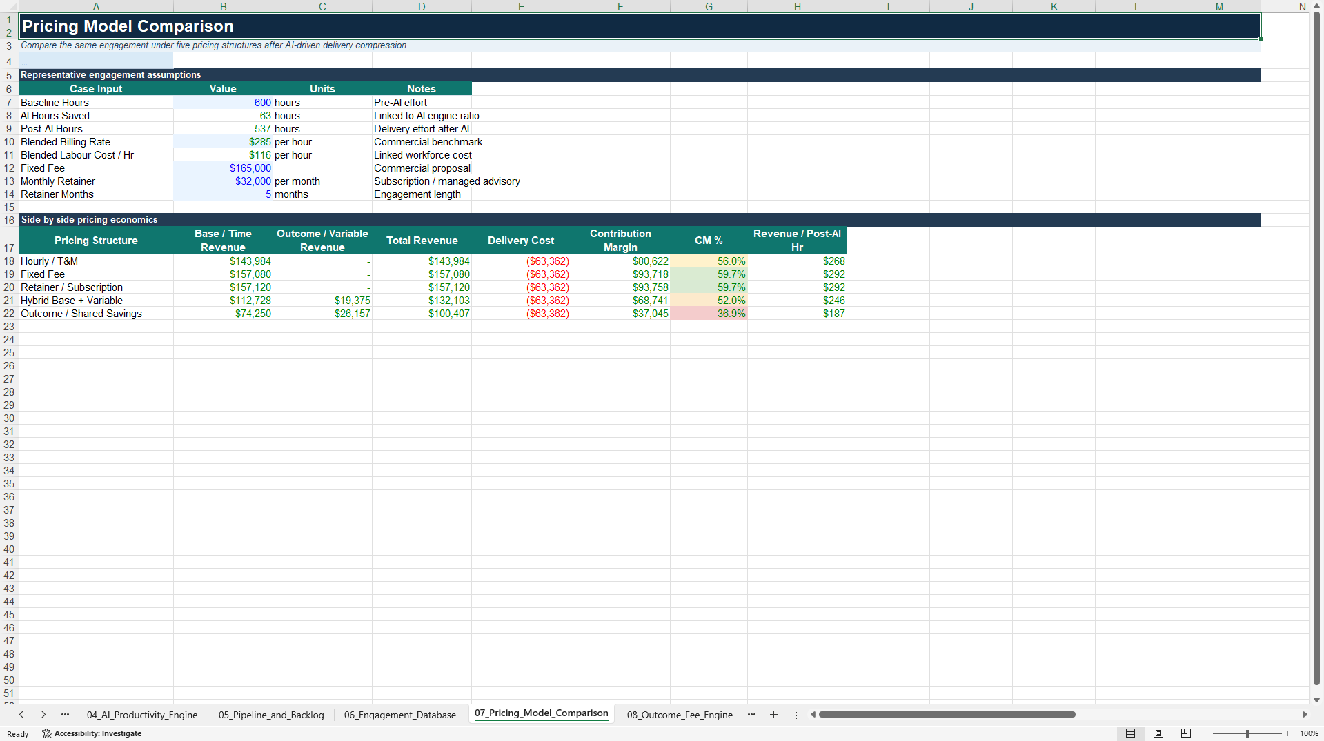
Task: Select row 30 header
Action: [x=9, y=418]
